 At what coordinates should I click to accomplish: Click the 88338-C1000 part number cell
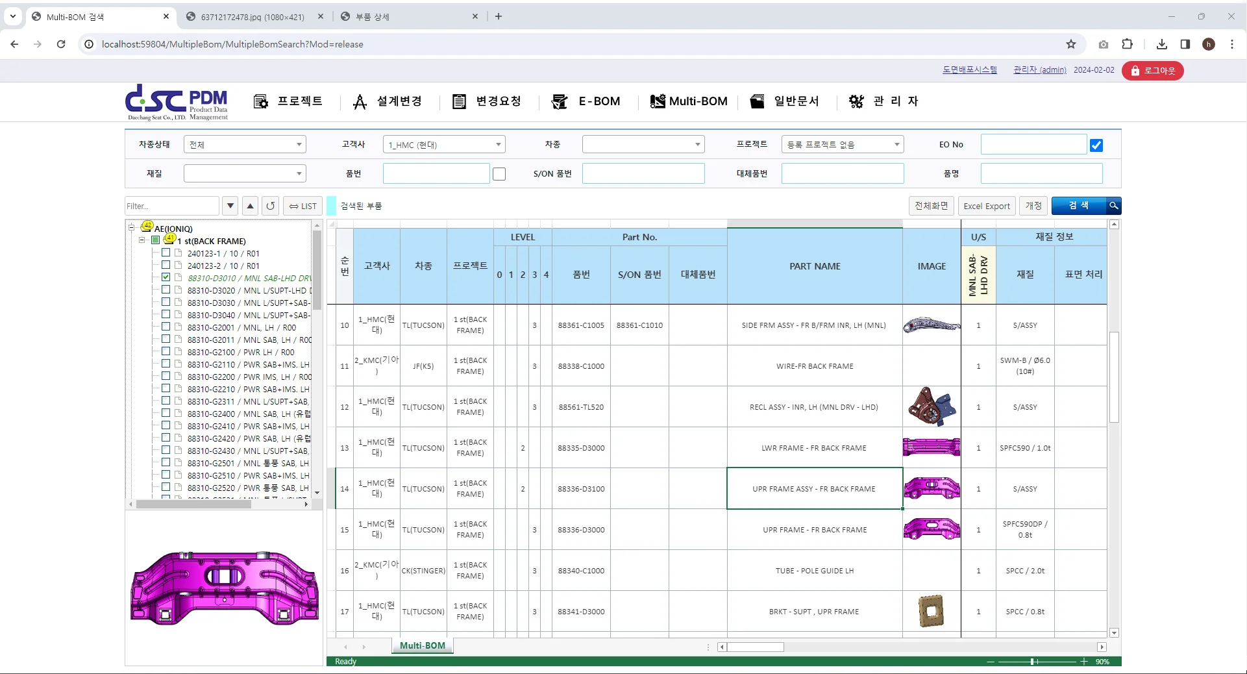581,366
